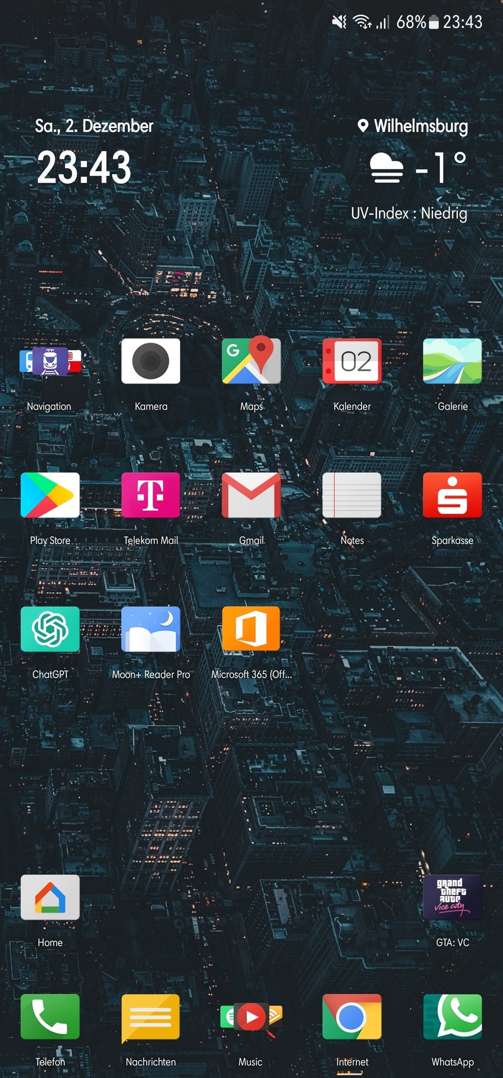Open the Telefon dialer

click(50, 1017)
